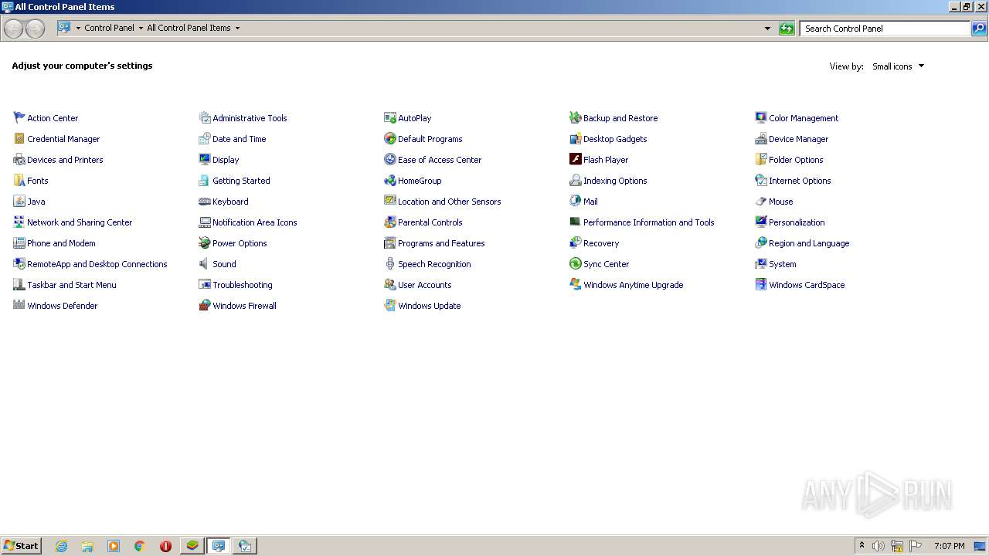Open the Sync Center icon
Screen dimensions: 989x556
[x=576, y=263]
